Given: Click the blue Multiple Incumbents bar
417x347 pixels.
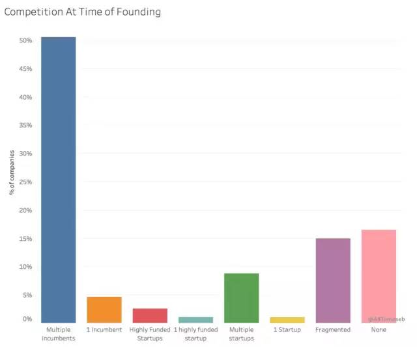Looking at the screenshot, I should click(59, 180).
